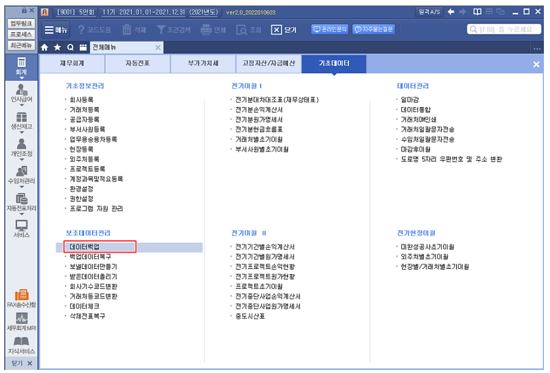Open 계정과목및적요등록 menu item
Viewport: 550px width, 373px height.
[96, 179]
